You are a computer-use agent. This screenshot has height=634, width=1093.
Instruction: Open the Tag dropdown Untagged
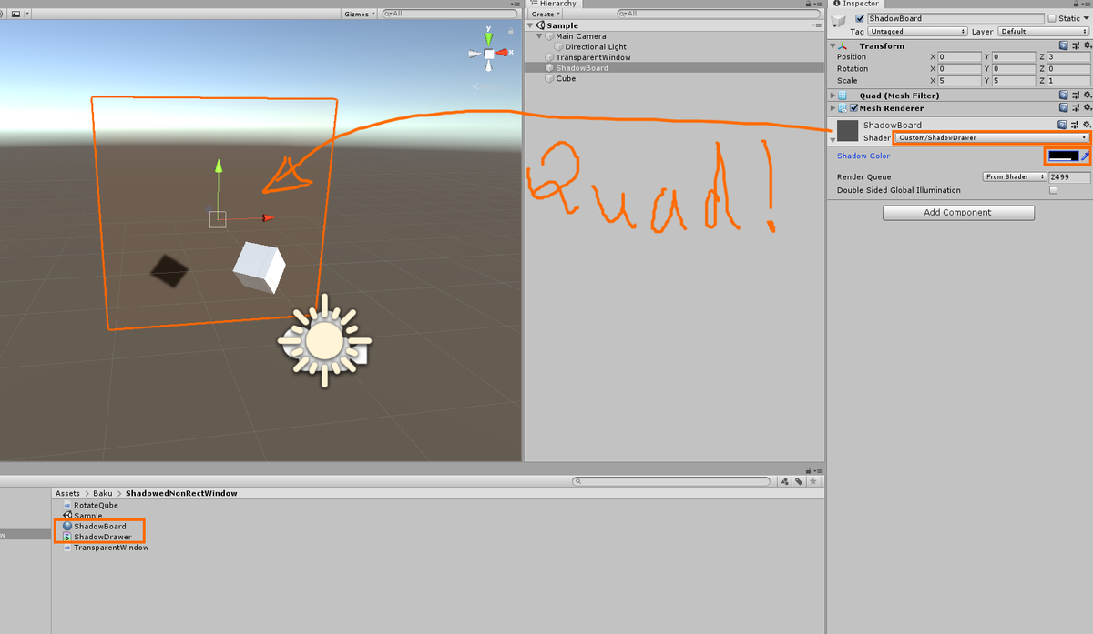(917, 31)
